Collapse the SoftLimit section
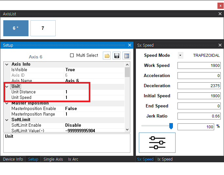The width and height of the screenshot is (224, 175). click(7, 120)
